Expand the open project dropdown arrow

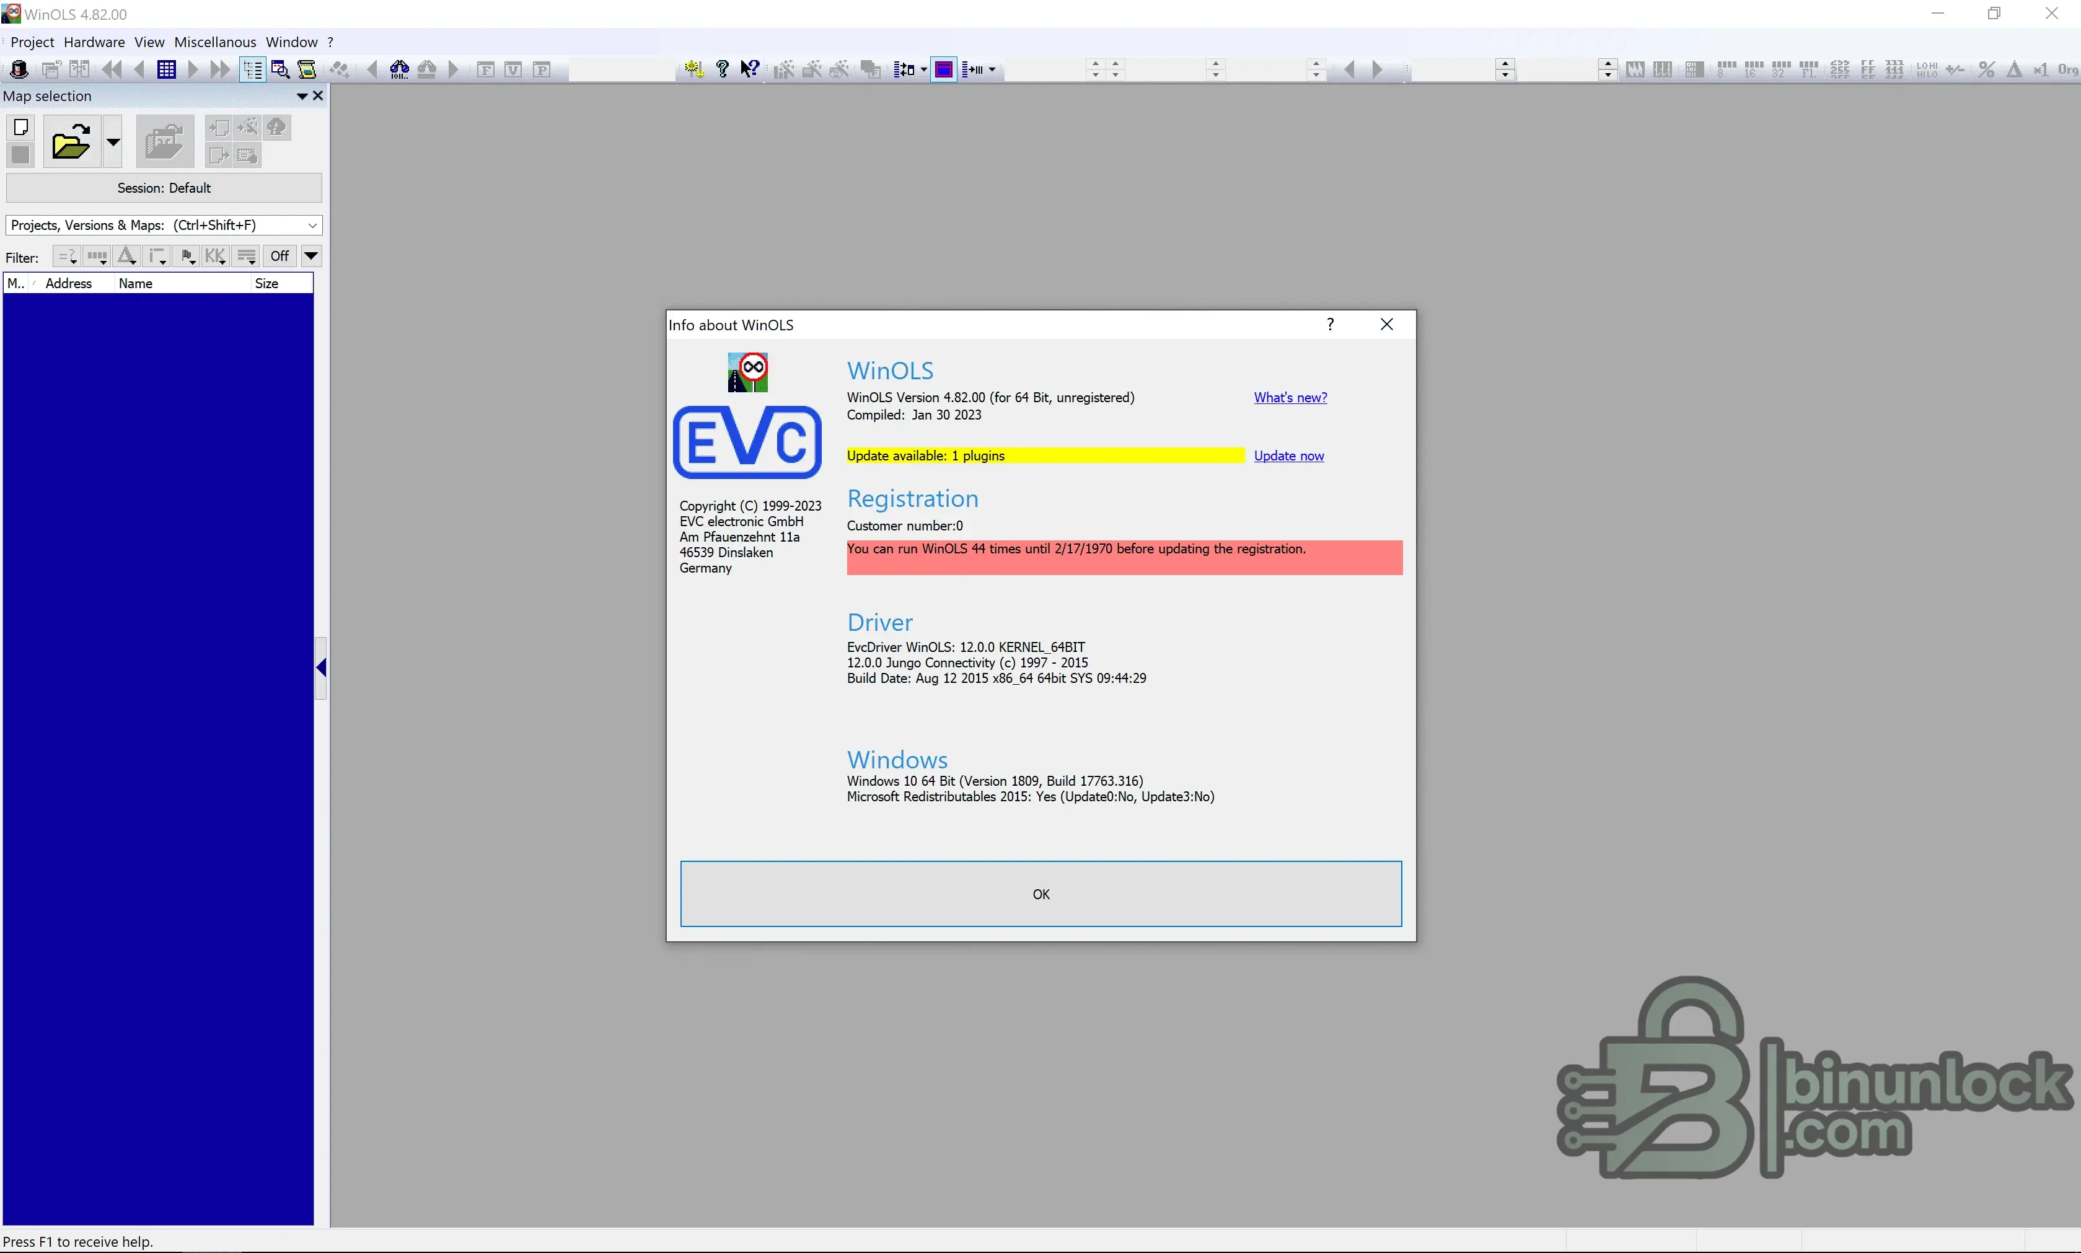(112, 141)
